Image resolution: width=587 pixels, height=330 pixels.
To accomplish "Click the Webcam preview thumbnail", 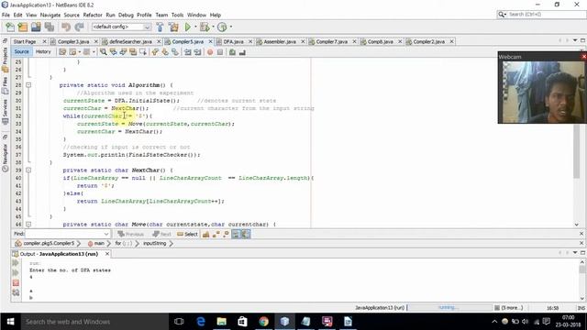I will coord(542,92).
